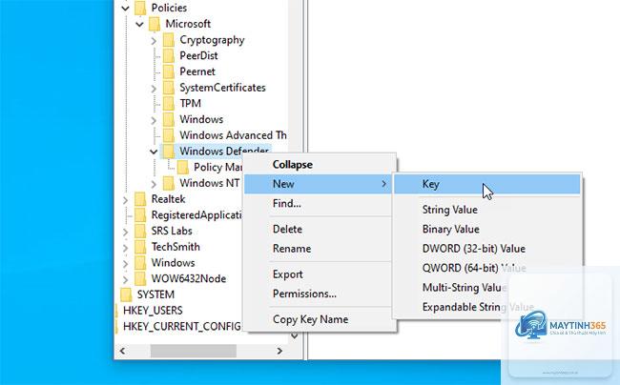The width and height of the screenshot is (620, 385).
Task: Click vertical scrollbar down arrow
Action: click(x=295, y=336)
